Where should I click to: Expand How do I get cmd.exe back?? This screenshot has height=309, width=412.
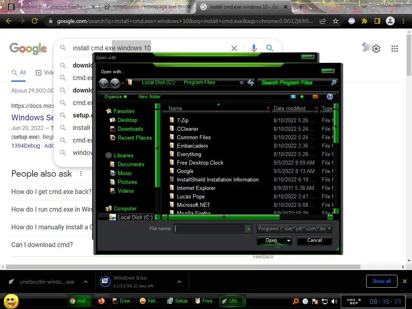point(51,192)
